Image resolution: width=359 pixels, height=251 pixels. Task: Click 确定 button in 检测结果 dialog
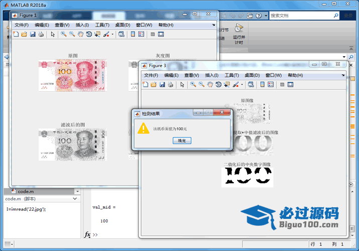click(182, 141)
